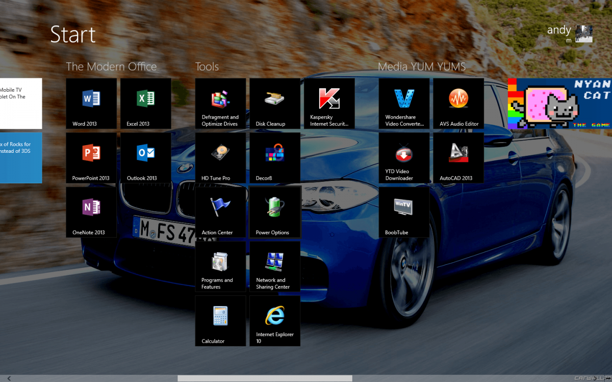The width and height of the screenshot is (612, 382).
Task: Launch Outlook 2013 tile
Action: 146,158
